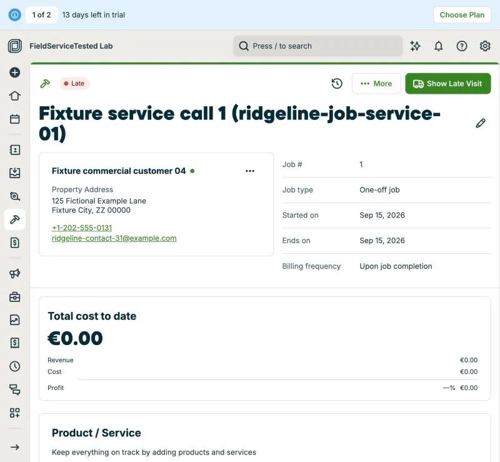Click the Profit row label
Screen dimensions: 500x462
pyautogui.click(x=56, y=388)
